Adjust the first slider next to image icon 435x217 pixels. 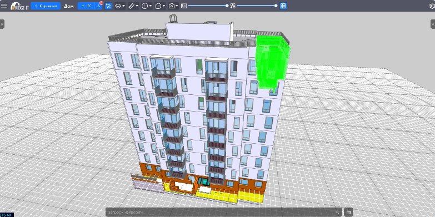[x=208, y=6]
